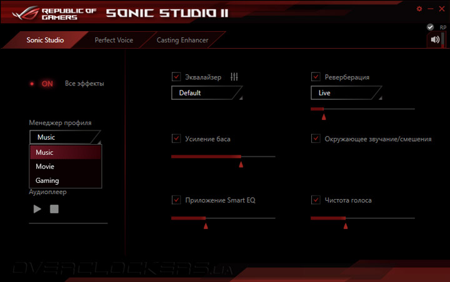Image resolution: width=450 pixels, height=282 pixels.
Task: Click the voice clarity slider handle
Action: [x=345, y=226]
